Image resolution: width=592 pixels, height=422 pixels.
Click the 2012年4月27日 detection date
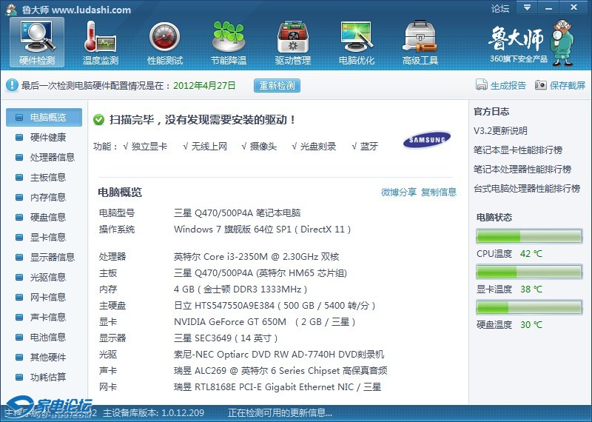point(204,85)
